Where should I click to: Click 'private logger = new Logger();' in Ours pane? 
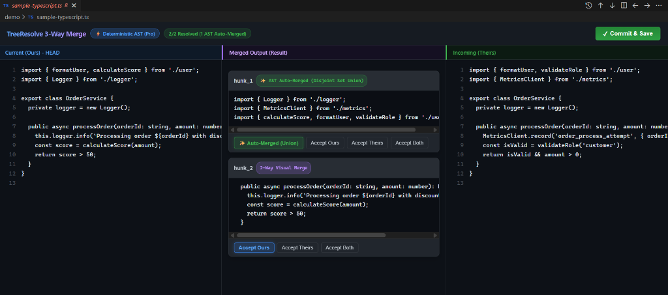(x=79, y=107)
